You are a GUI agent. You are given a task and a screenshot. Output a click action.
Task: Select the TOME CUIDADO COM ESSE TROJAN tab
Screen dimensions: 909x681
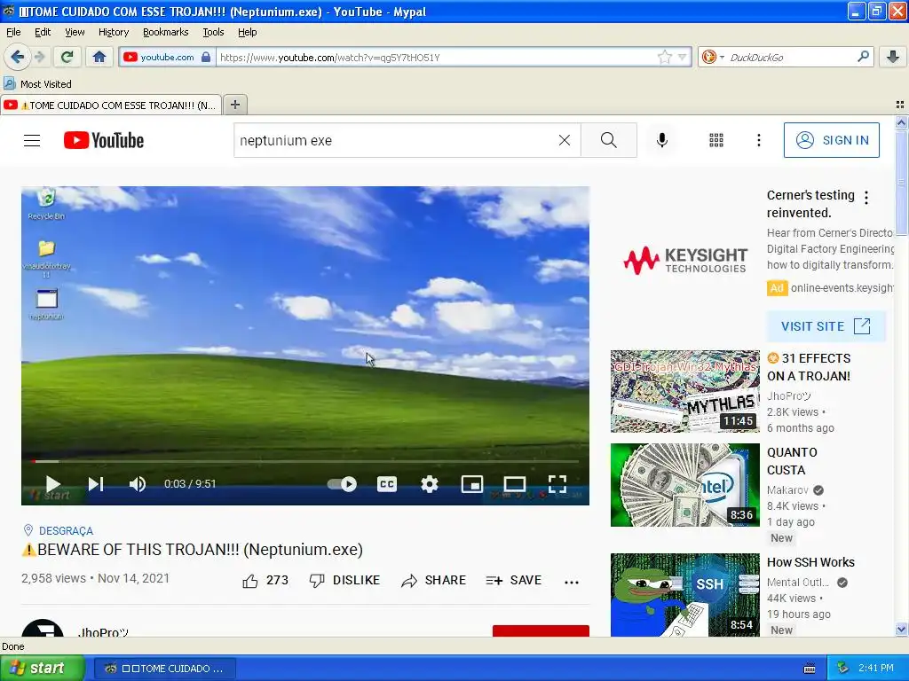pyautogui.click(x=111, y=106)
